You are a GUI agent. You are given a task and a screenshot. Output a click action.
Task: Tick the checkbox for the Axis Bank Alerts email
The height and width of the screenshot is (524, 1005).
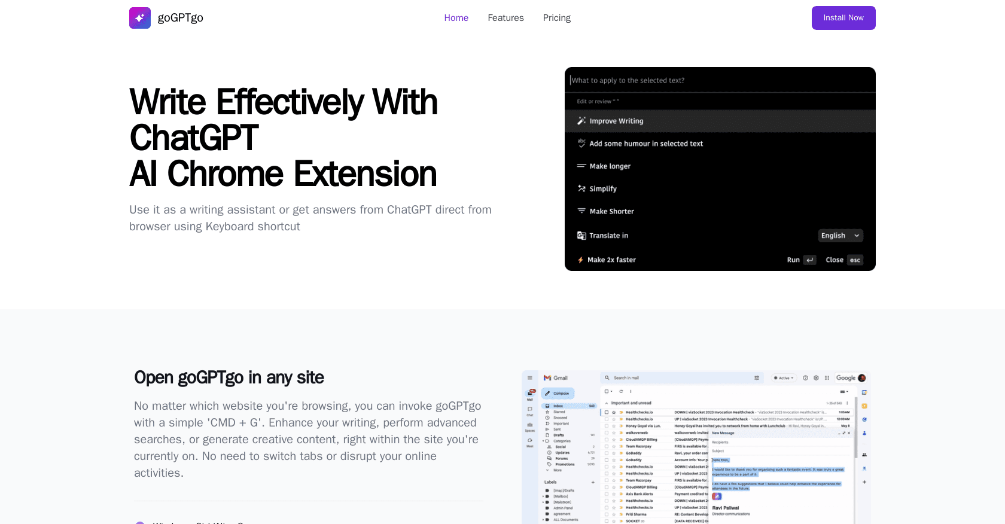607,494
